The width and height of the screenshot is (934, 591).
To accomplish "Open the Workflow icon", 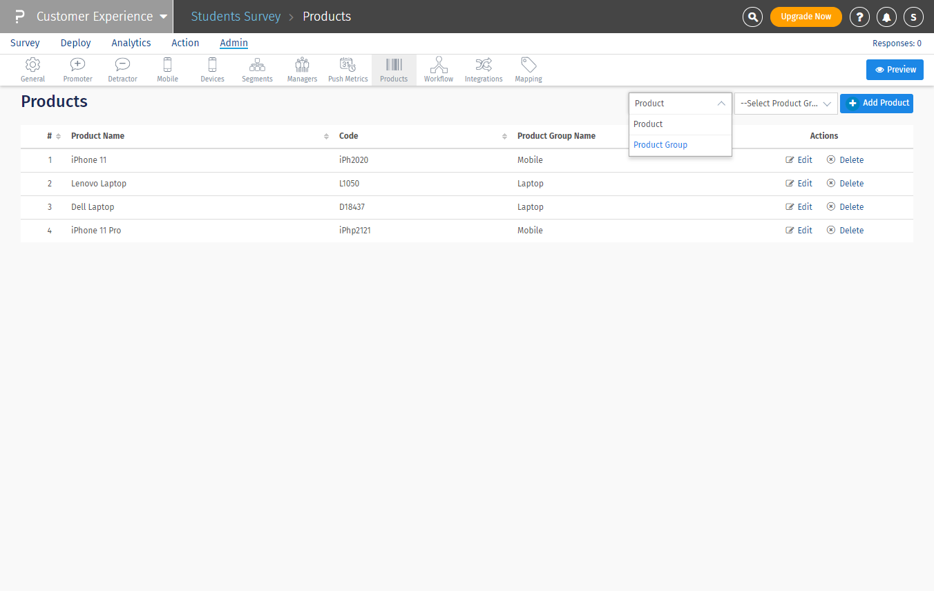I will (x=439, y=66).
